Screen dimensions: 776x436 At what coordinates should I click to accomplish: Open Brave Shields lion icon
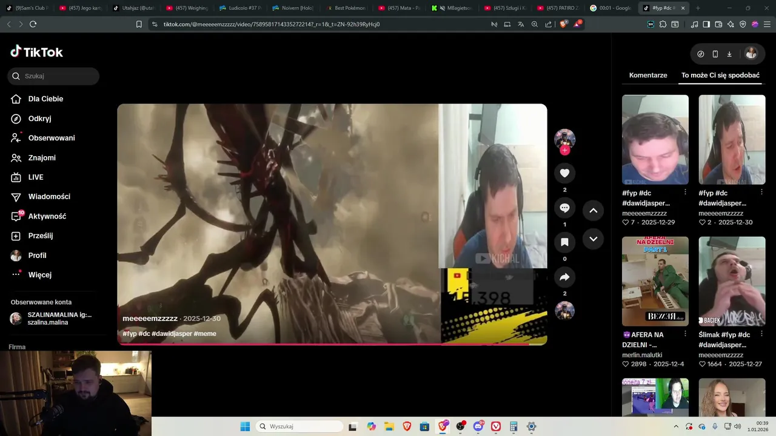click(563, 24)
